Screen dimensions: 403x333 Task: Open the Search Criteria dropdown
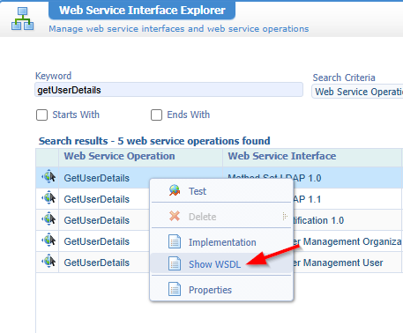coord(357,92)
